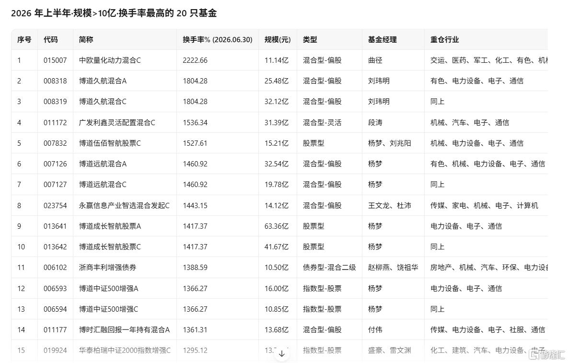The image size is (568, 363).
Task: Select fund name 浙商丰利增强债券
Action: 107,268
